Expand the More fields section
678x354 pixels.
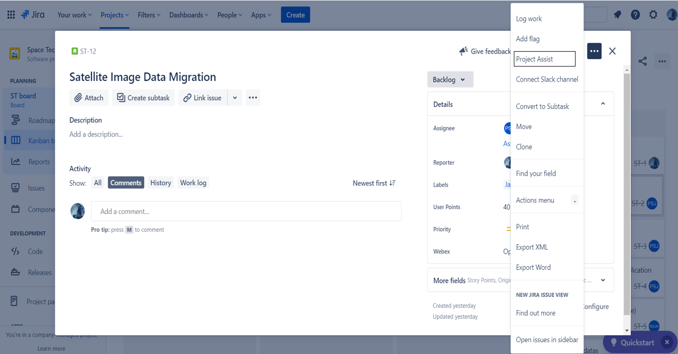coord(521,280)
